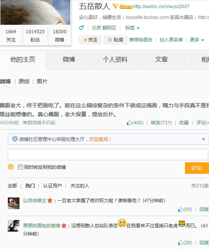209x249 pixels.
Task: Click the star badge beside 黑黑的面包的爸爸
Action: (64, 225)
